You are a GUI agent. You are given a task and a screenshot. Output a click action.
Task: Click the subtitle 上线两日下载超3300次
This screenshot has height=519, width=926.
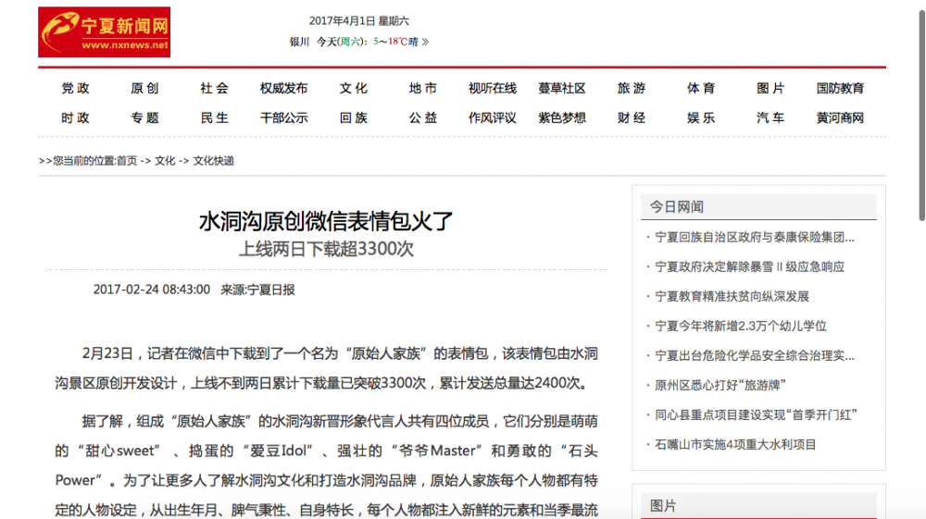326,249
